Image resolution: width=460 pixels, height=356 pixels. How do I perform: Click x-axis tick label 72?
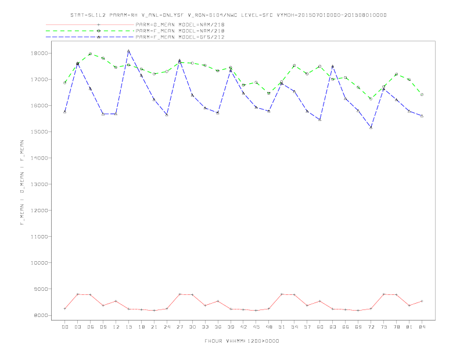(371, 327)
